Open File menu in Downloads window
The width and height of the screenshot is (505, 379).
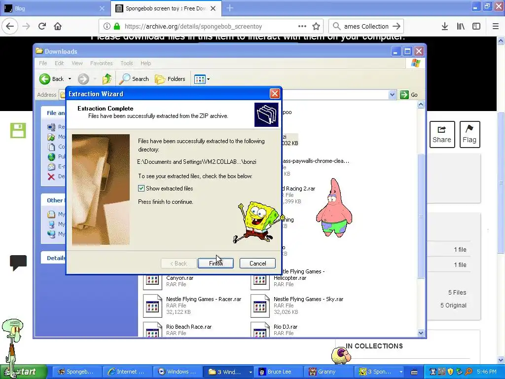43,63
